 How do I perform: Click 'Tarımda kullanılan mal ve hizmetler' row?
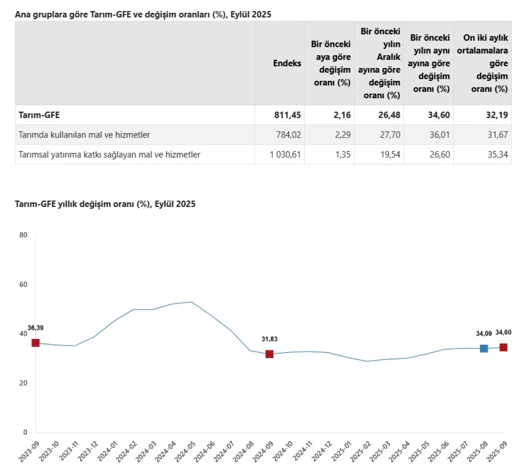[84, 135]
